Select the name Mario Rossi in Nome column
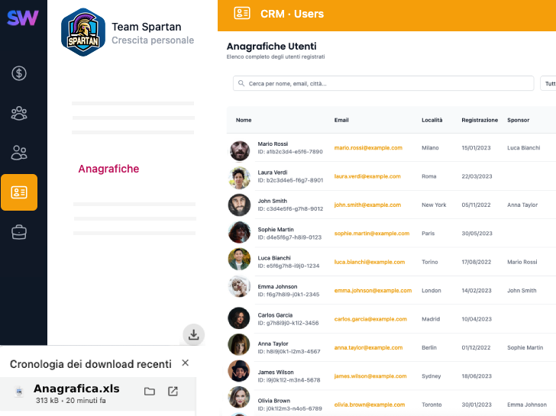The image size is (556, 416). [273, 144]
